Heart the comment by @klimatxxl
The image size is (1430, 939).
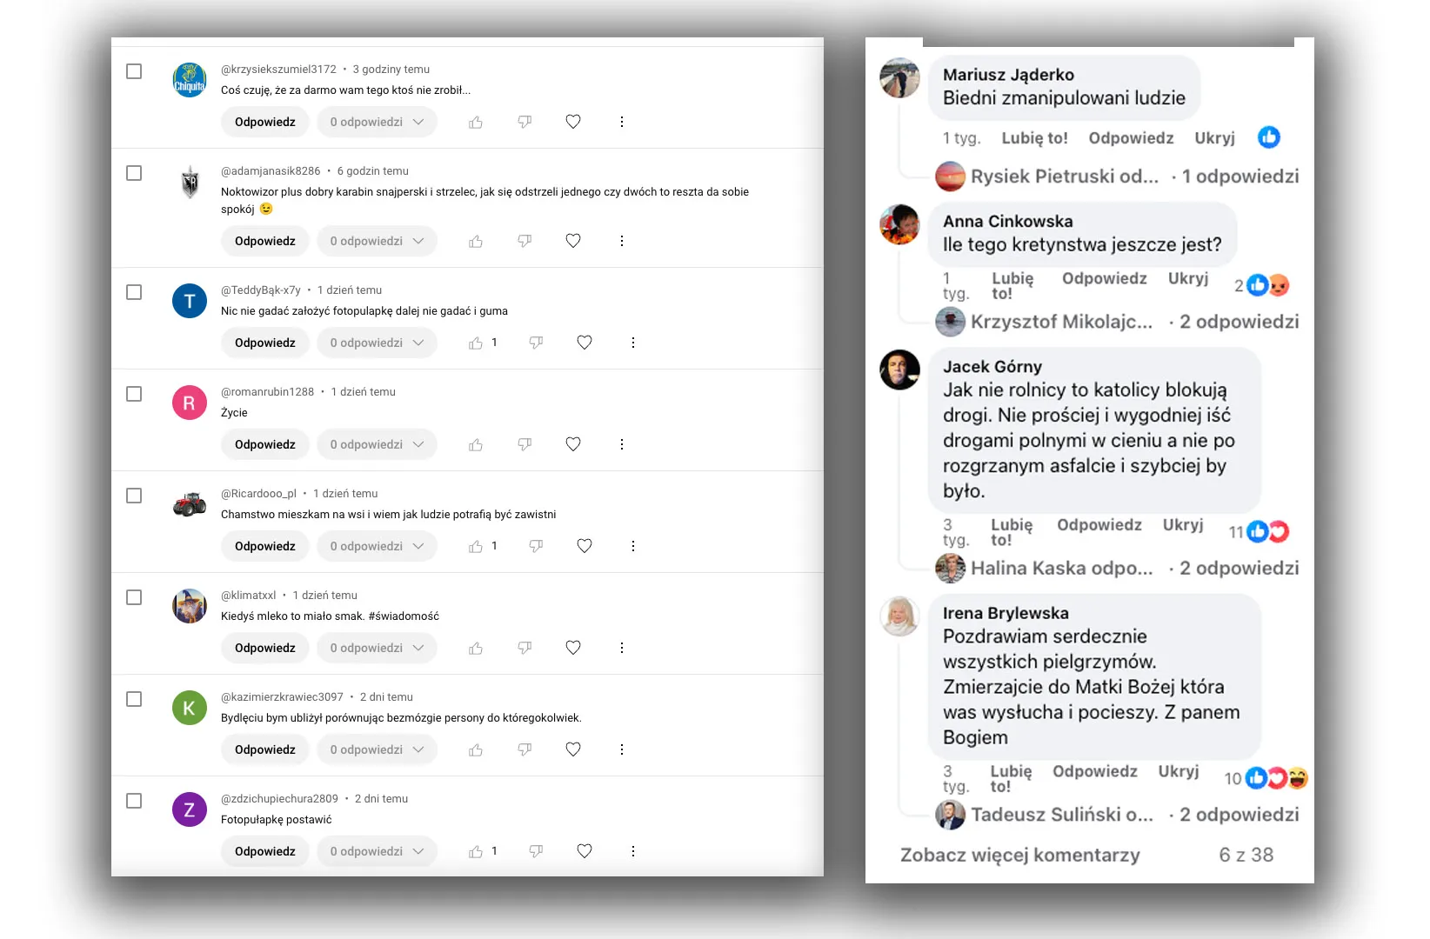click(573, 649)
